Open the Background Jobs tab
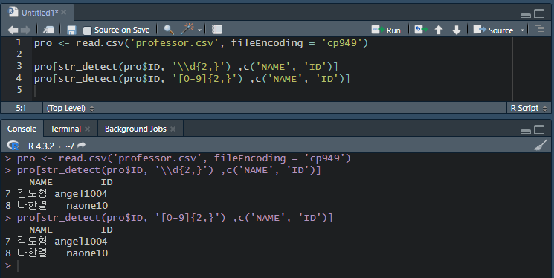Image resolution: width=554 pixels, height=278 pixels. [x=135, y=129]
